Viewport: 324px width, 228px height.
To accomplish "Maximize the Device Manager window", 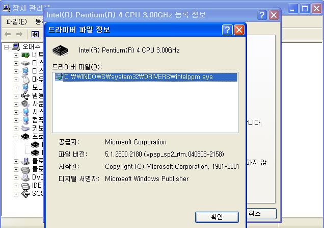I will pos(305,9).
